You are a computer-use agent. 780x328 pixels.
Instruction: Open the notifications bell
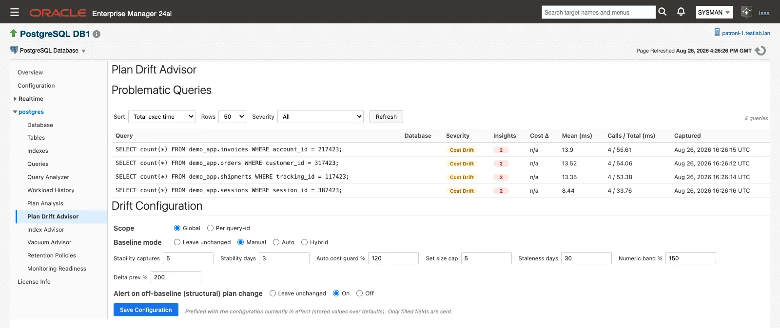(x=681, y=12)
